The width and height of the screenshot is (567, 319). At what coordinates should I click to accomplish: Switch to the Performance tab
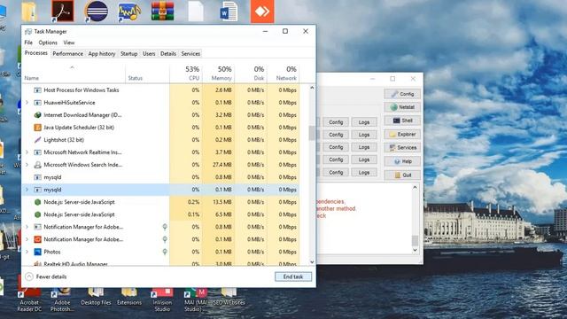tap(67, 53)
